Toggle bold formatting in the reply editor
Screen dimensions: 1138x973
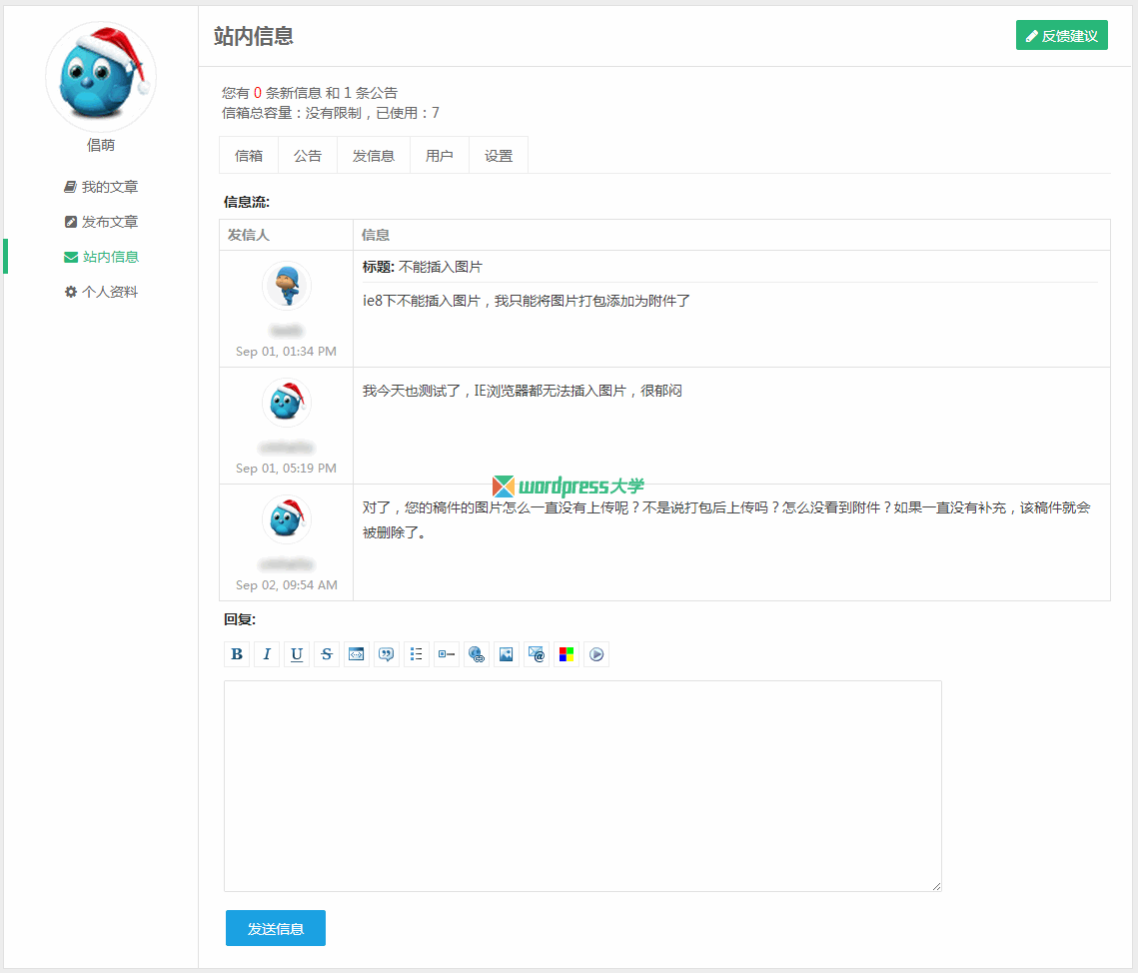pyautogui.click(x=237, y=654)
